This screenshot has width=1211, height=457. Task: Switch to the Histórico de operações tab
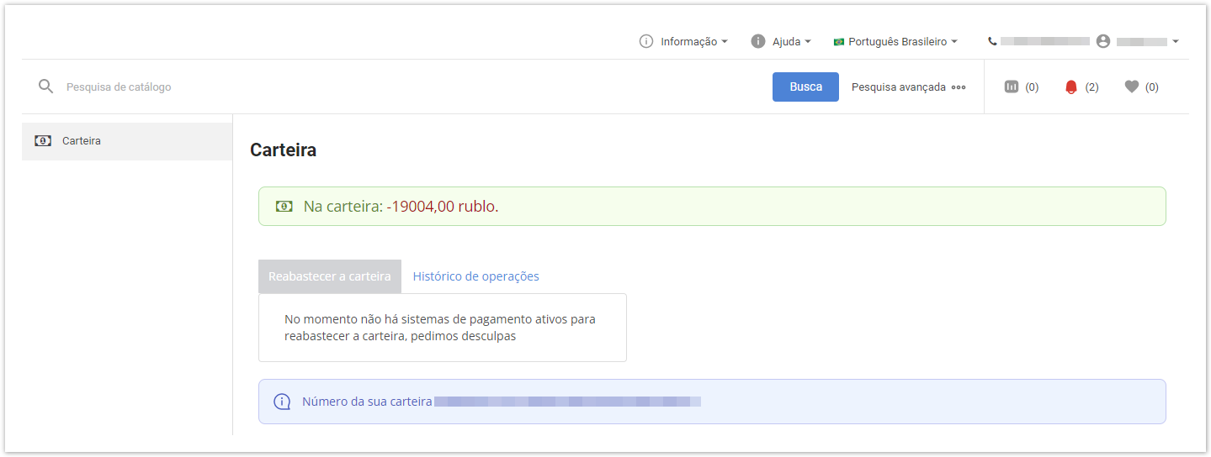click(x=475, y=276)
